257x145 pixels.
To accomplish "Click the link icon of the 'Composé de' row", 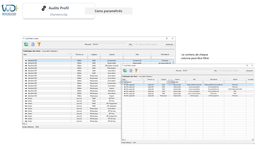I will [x=26, y=60].
